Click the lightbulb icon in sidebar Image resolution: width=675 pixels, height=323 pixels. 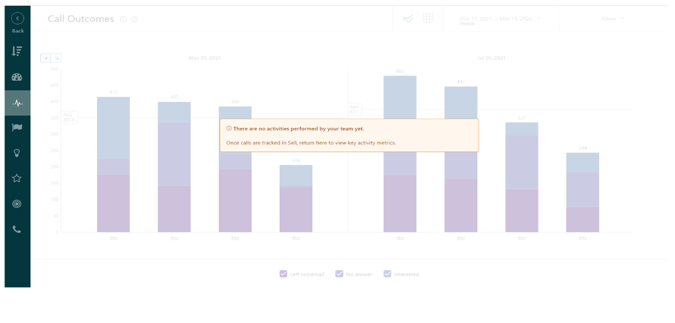tap(17, 153)
